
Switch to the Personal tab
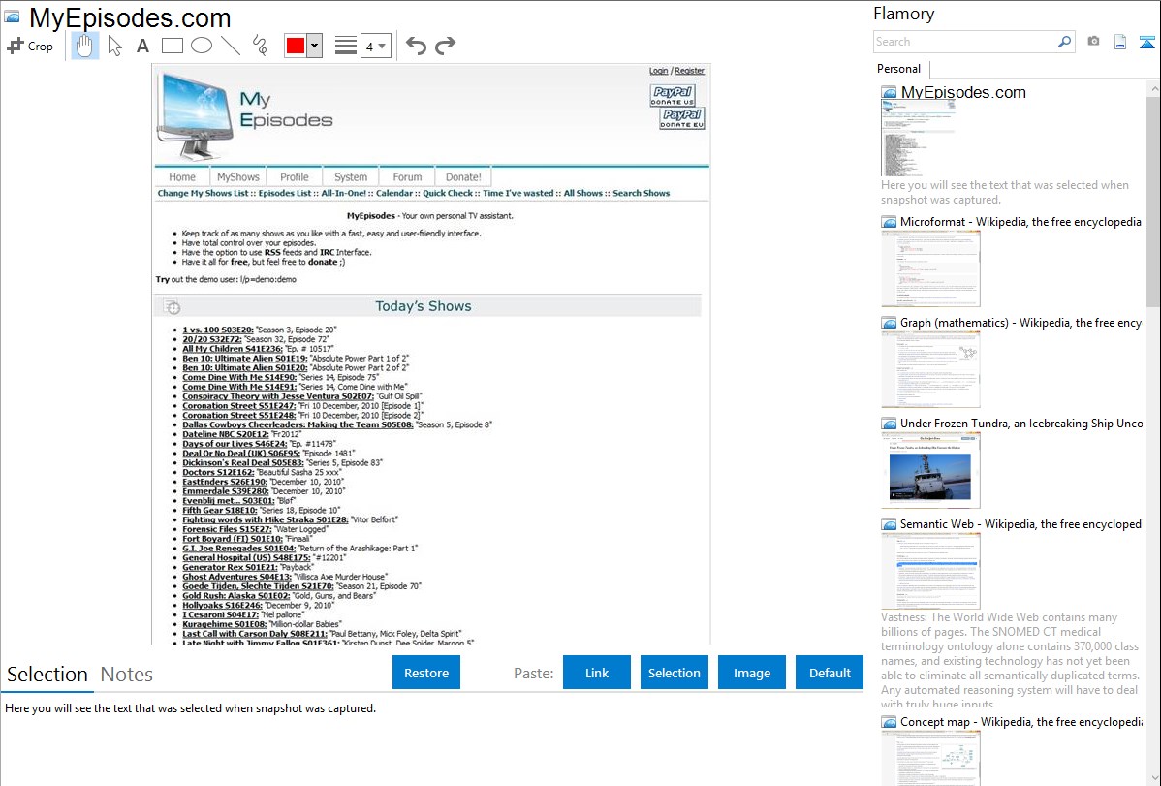pyautogui.click(x=899, y=69)
